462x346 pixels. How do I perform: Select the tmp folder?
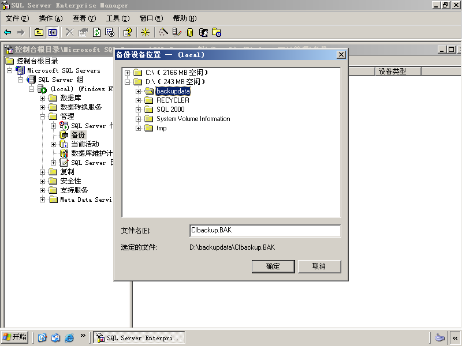(162, 128)
